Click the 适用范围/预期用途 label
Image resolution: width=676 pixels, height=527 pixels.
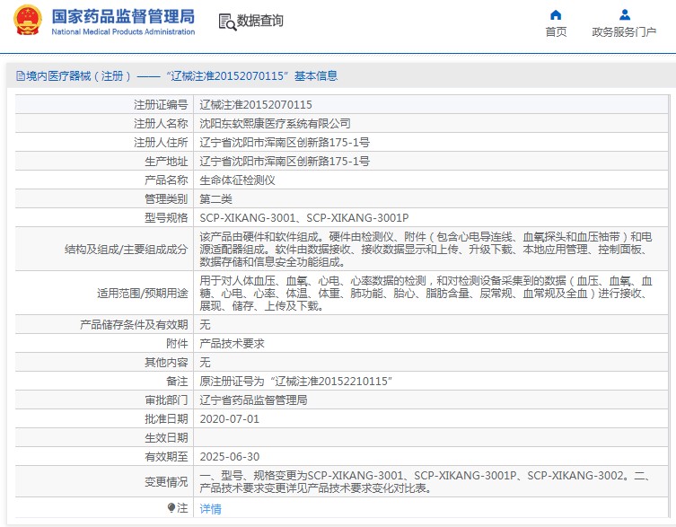pyautogui.click(x=143, y=294)
